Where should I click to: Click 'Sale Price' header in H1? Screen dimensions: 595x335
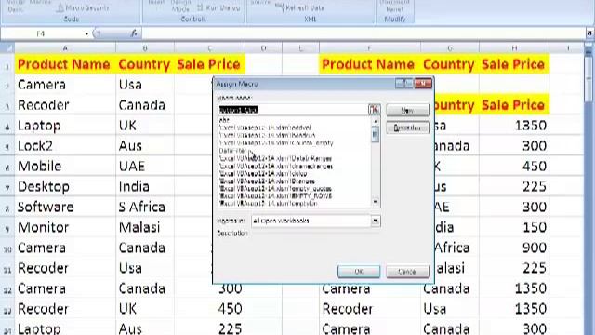pyautogui.click(x=513, y=64)
